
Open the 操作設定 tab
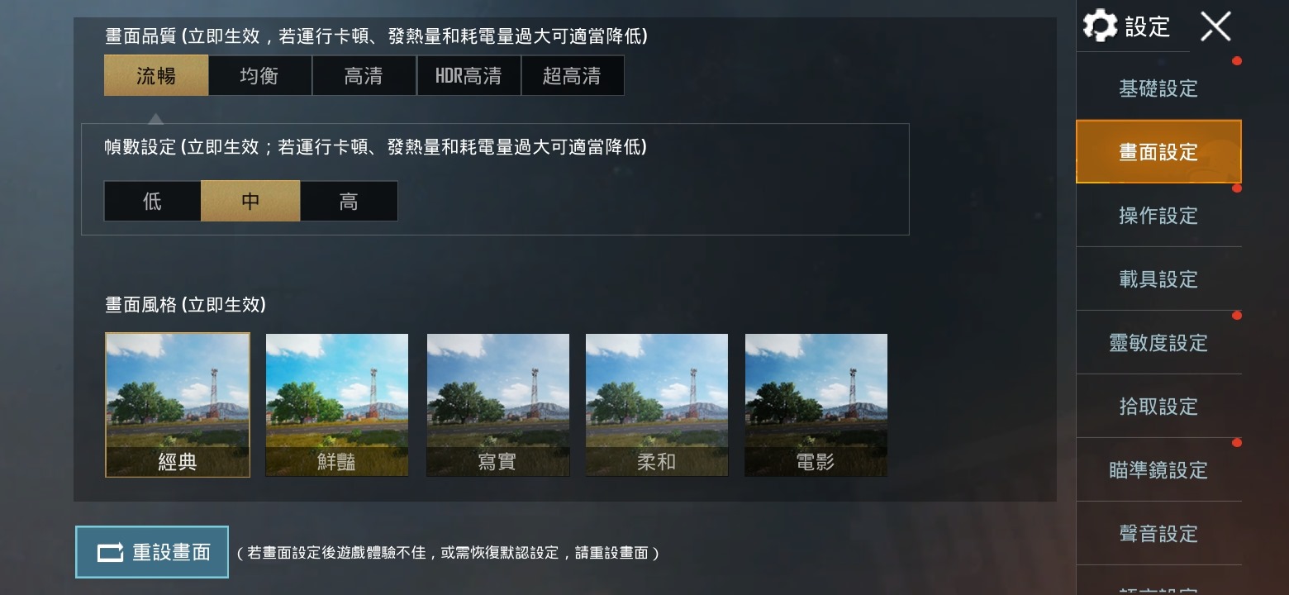point(1158,216)
